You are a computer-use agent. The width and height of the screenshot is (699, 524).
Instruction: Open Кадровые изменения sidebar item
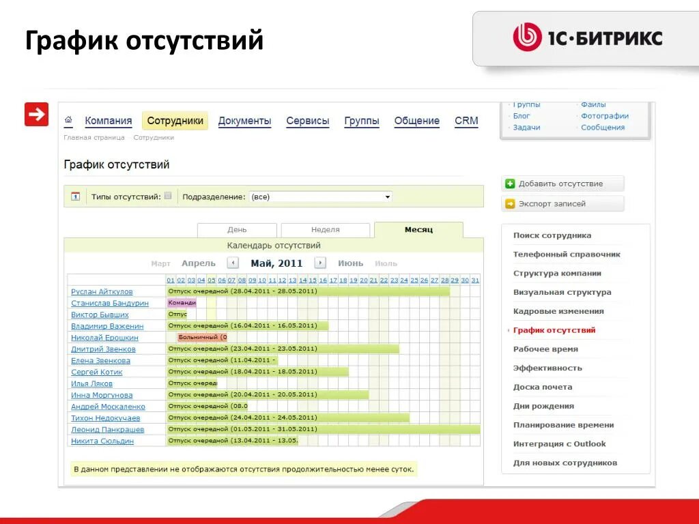pyautogui.click(x=558, y=311)
